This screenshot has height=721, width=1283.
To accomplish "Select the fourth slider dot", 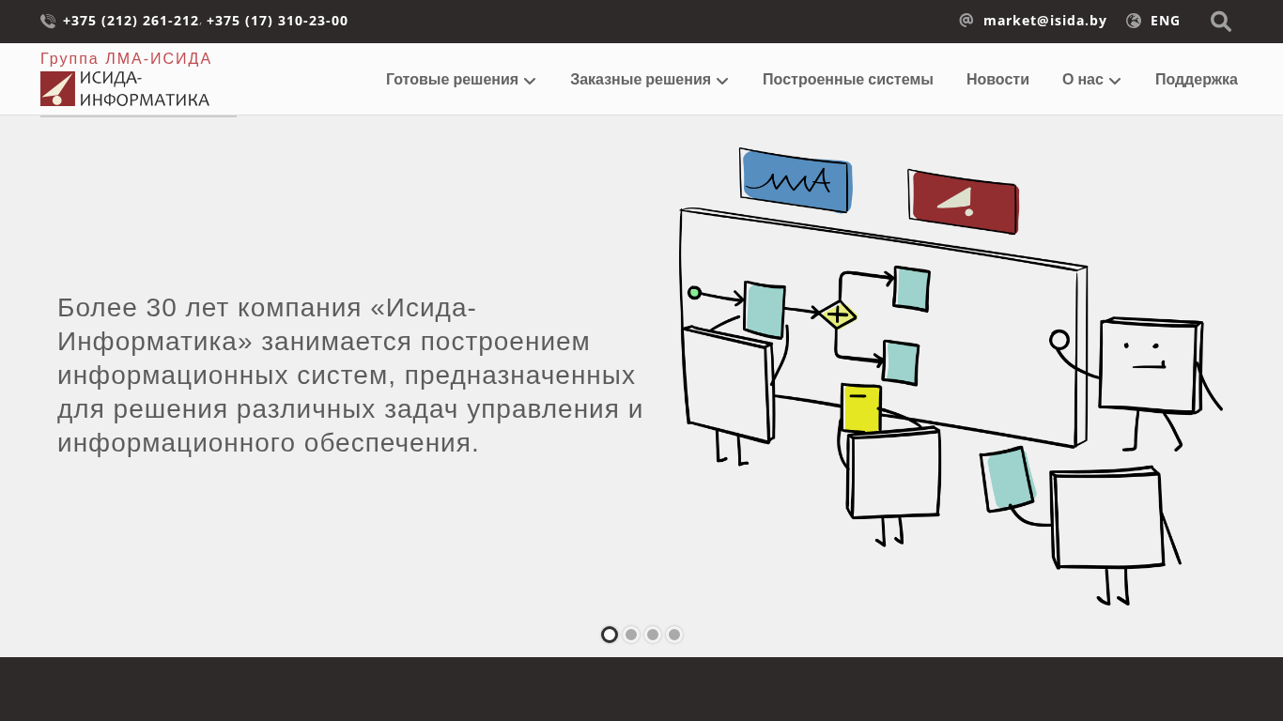I will pos(674,635).
